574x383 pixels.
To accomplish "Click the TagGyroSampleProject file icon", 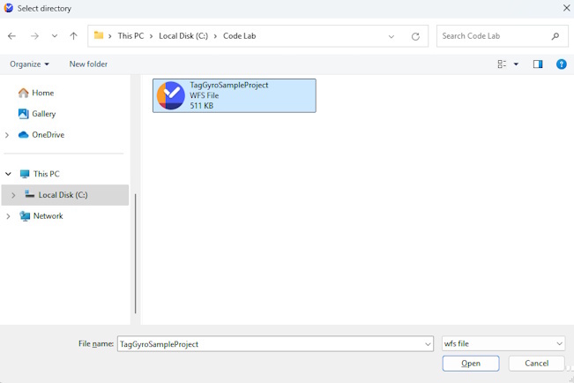I will click(171, 95).
